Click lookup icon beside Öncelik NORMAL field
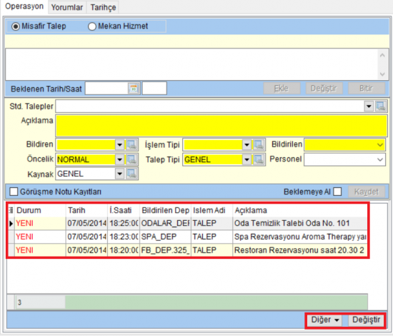The image size is (393, 336). point(131,159)
